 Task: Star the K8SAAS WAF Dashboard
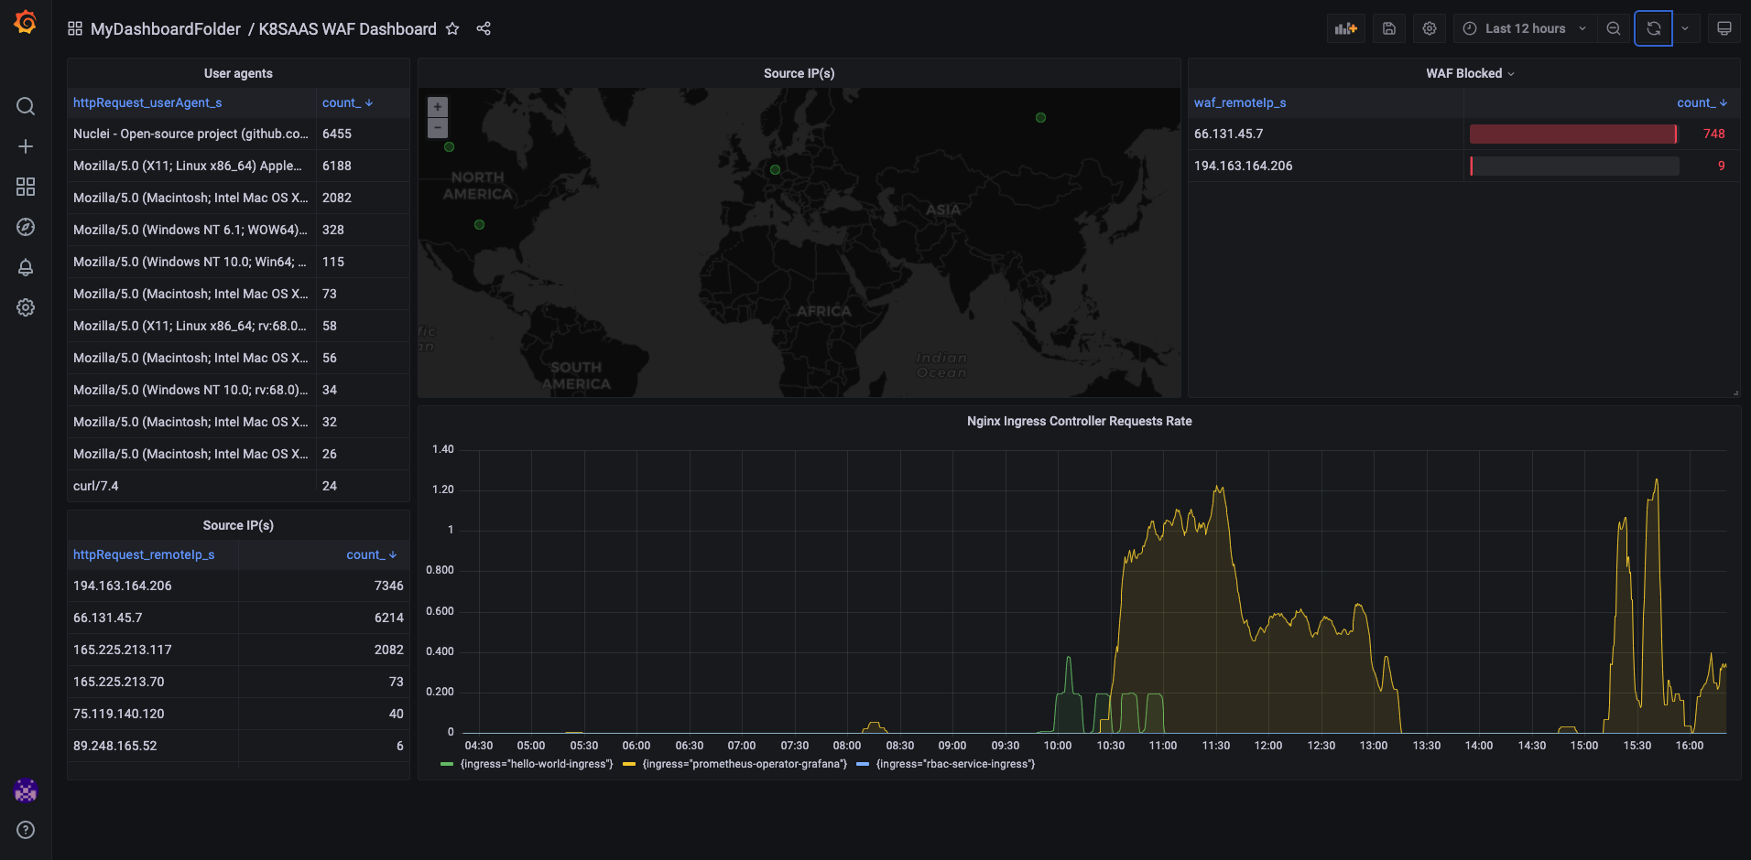[x=452, y=28]
